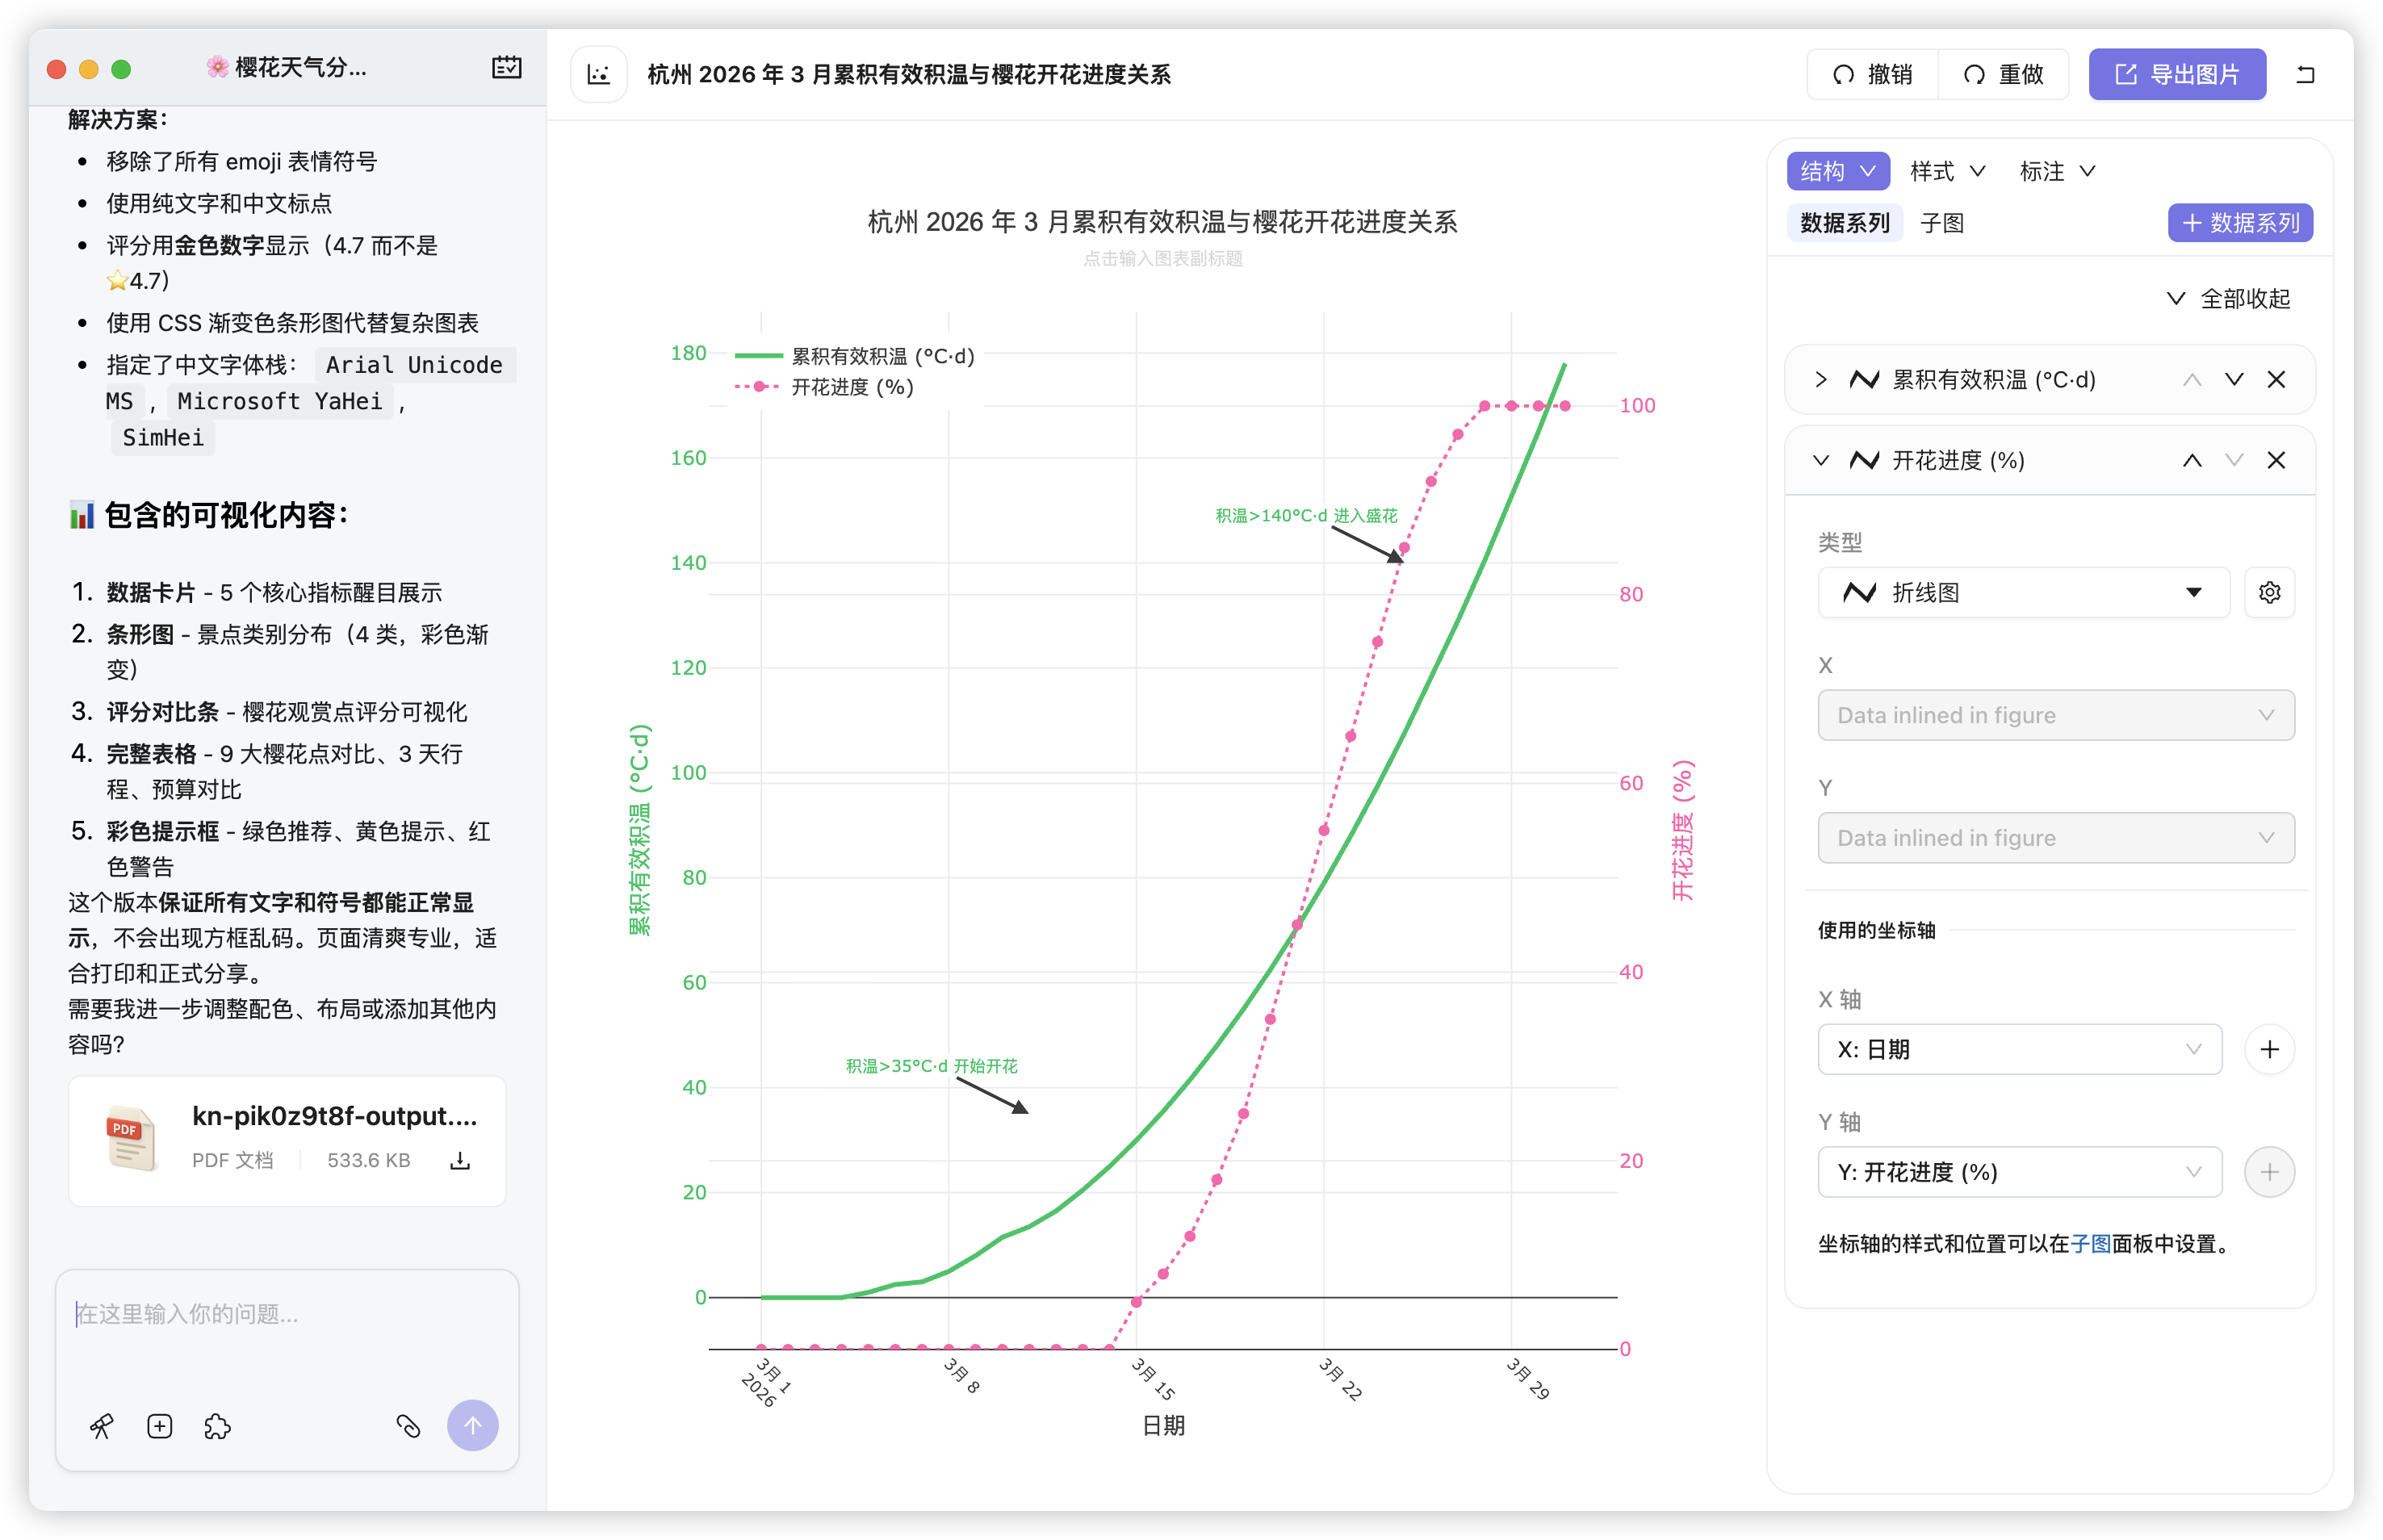Click the chart icon beside the figure title
This screenshot has width=2383, height=1540.
click(x=598, y=74)
